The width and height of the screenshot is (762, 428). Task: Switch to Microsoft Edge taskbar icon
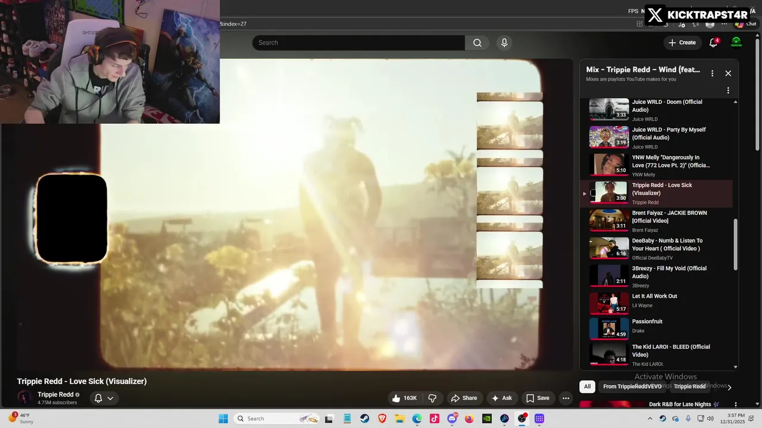pos(417,418)
